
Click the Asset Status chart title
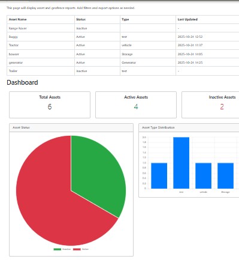pyautogui.click(x=21, y=127)
